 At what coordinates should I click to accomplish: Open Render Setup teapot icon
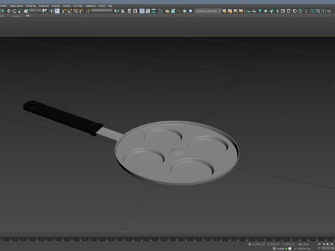[x=167, y=11]
